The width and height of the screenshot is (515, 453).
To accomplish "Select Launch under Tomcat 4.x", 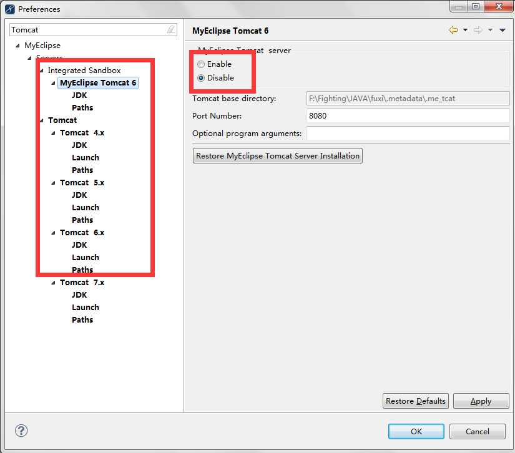I will (x=86, y=158).
